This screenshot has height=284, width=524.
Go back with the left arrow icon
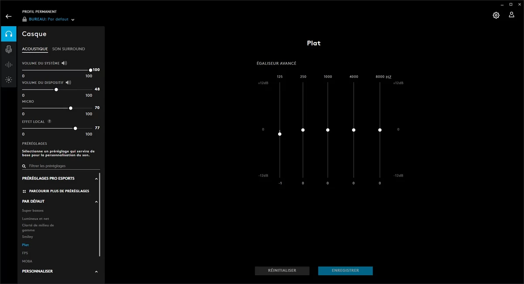[x=8, y=16]
